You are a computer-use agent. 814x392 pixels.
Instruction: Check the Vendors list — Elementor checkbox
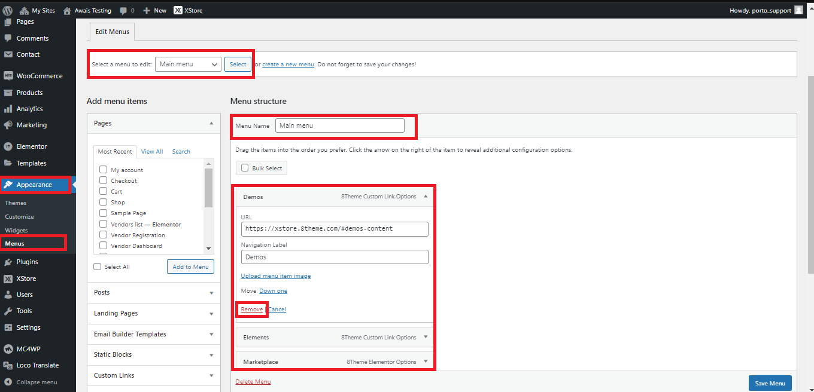click(x=103, y=224)
